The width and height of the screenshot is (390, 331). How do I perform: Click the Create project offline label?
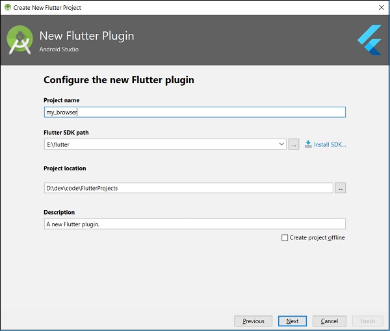pos(317,238)
